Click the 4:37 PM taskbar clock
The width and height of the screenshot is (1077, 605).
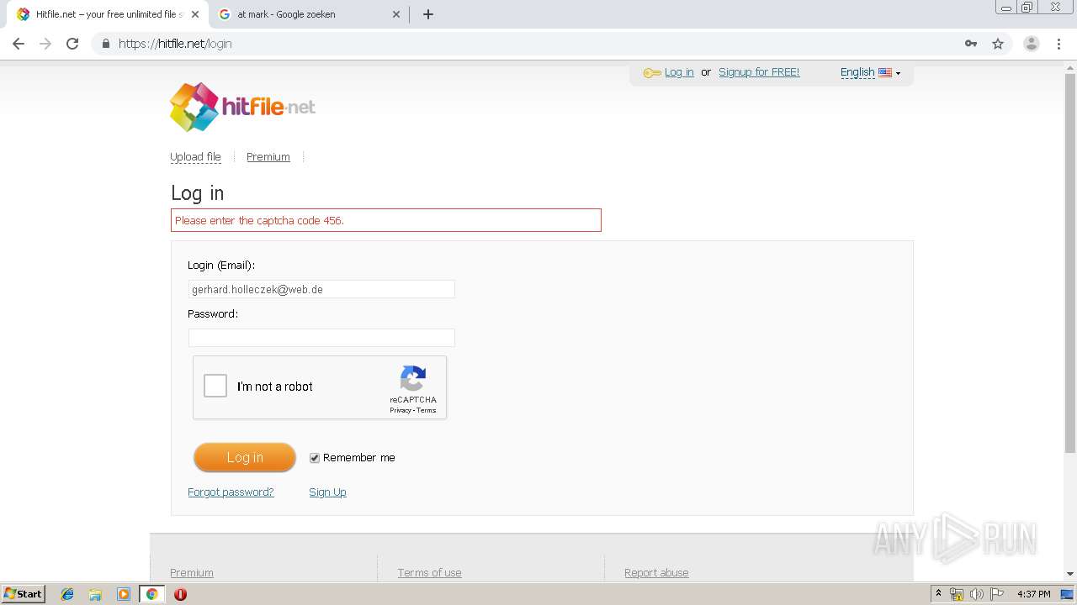(1034, 594)
